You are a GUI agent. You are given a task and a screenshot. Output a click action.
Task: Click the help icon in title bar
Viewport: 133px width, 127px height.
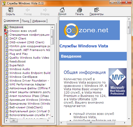click(4, 3)
